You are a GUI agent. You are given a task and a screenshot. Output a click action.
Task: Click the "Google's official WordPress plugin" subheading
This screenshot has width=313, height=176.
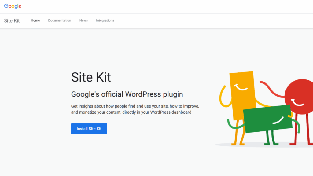coord(127,94)
